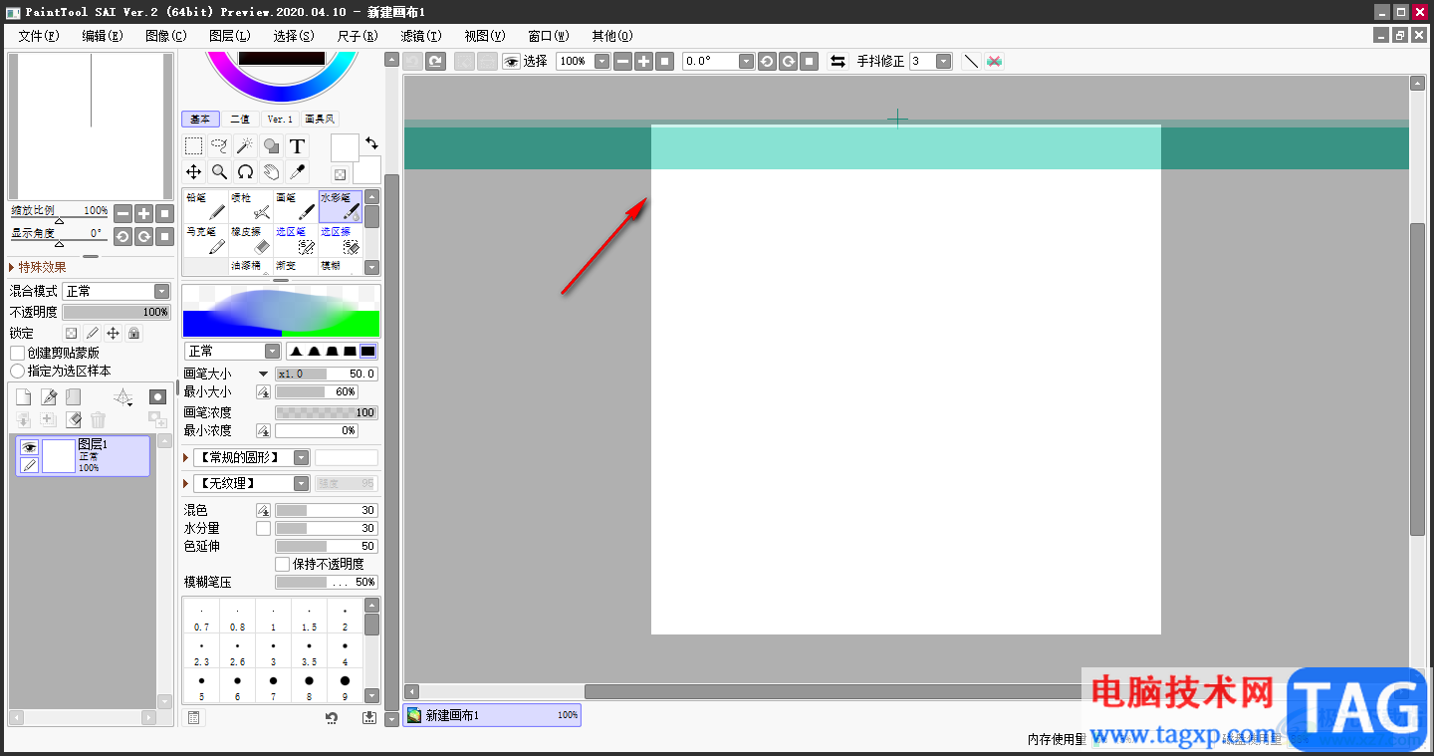Toggle the 混色 pressure icon

click(x=263, y=510)
